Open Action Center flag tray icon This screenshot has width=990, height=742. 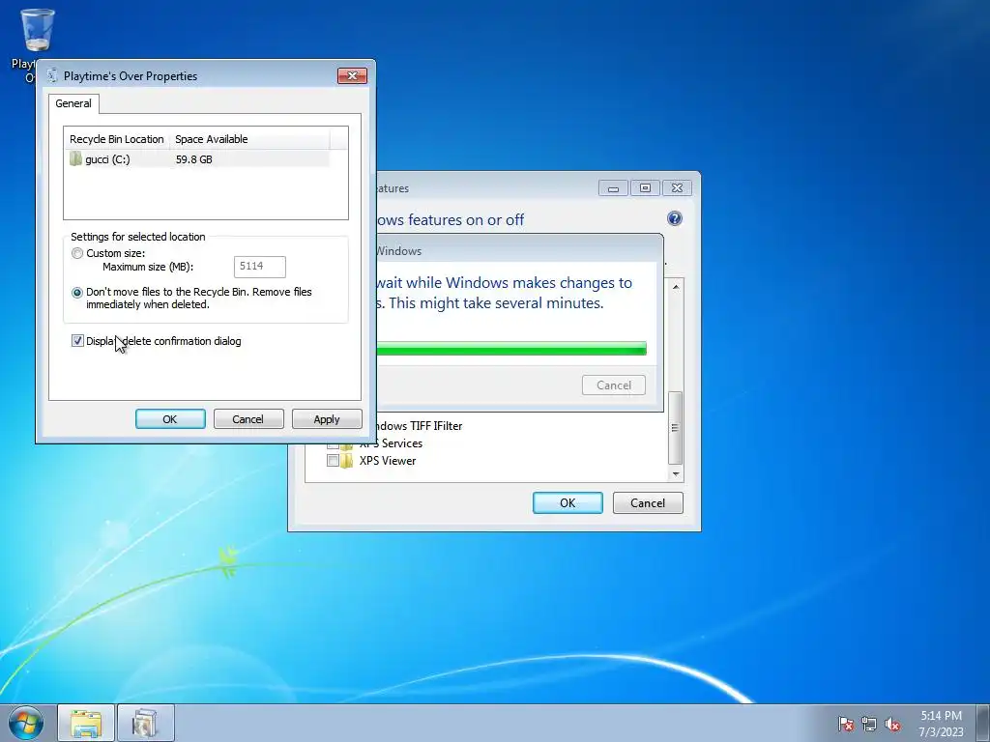coord(846,724)
